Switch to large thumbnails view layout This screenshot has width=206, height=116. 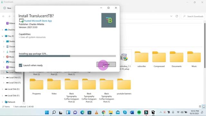pyautogui.click(x=204, y=106)
